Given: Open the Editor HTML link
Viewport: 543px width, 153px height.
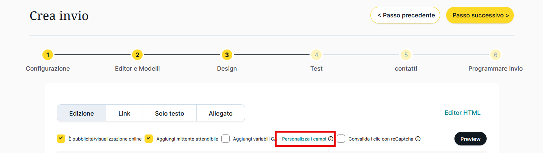Looking at the screenshot, I should click(462, 113).
